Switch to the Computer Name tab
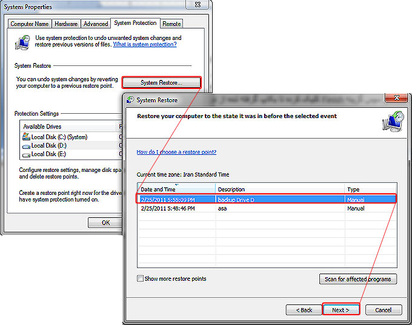The height and width of the screenshot is (325, 412). coord(30,24)
